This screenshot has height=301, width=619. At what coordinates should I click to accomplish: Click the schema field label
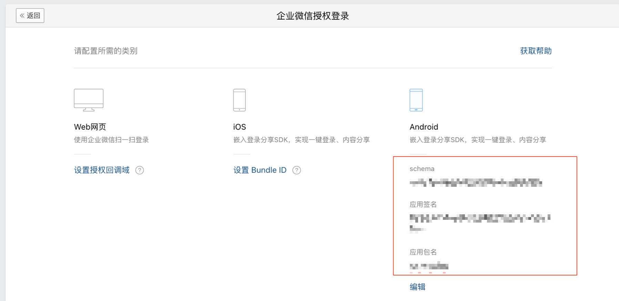(422, 169)
